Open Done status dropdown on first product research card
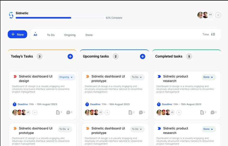Screen dimensions: 228x146 (209, 77)
